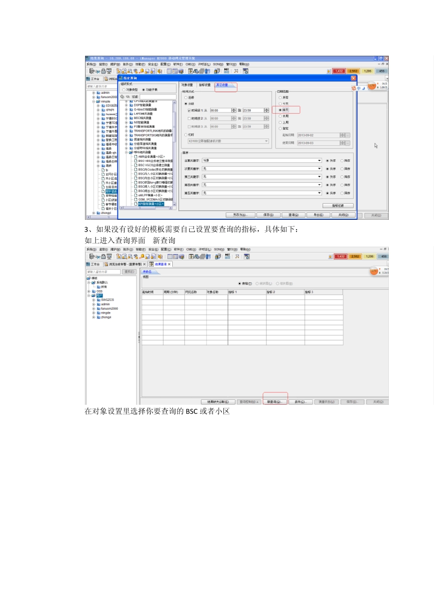Select the 表格 view radio button
Viewport: 434px width, 614px height.
click(x=239, y=284)
